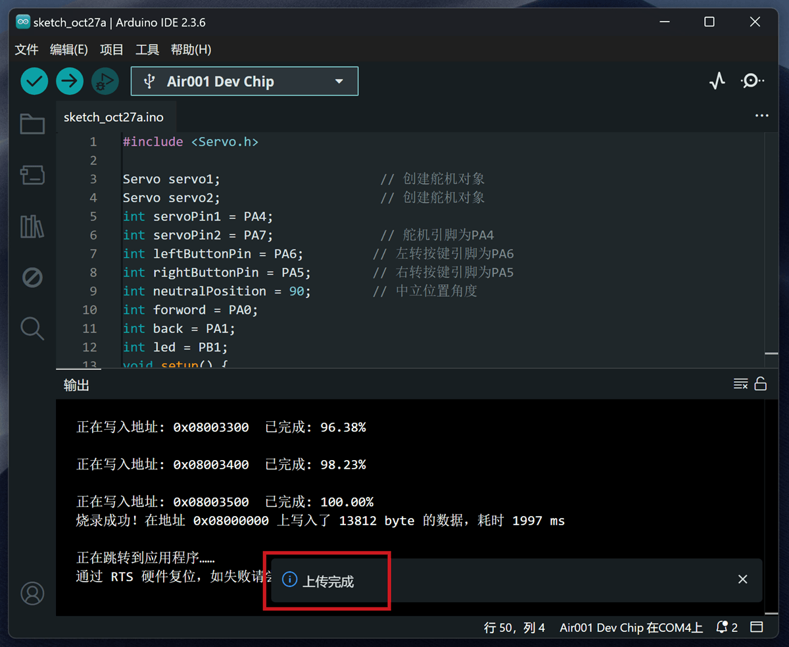Open the Serial Monitor
Screen dimensions: 789x647
[752, 81]
